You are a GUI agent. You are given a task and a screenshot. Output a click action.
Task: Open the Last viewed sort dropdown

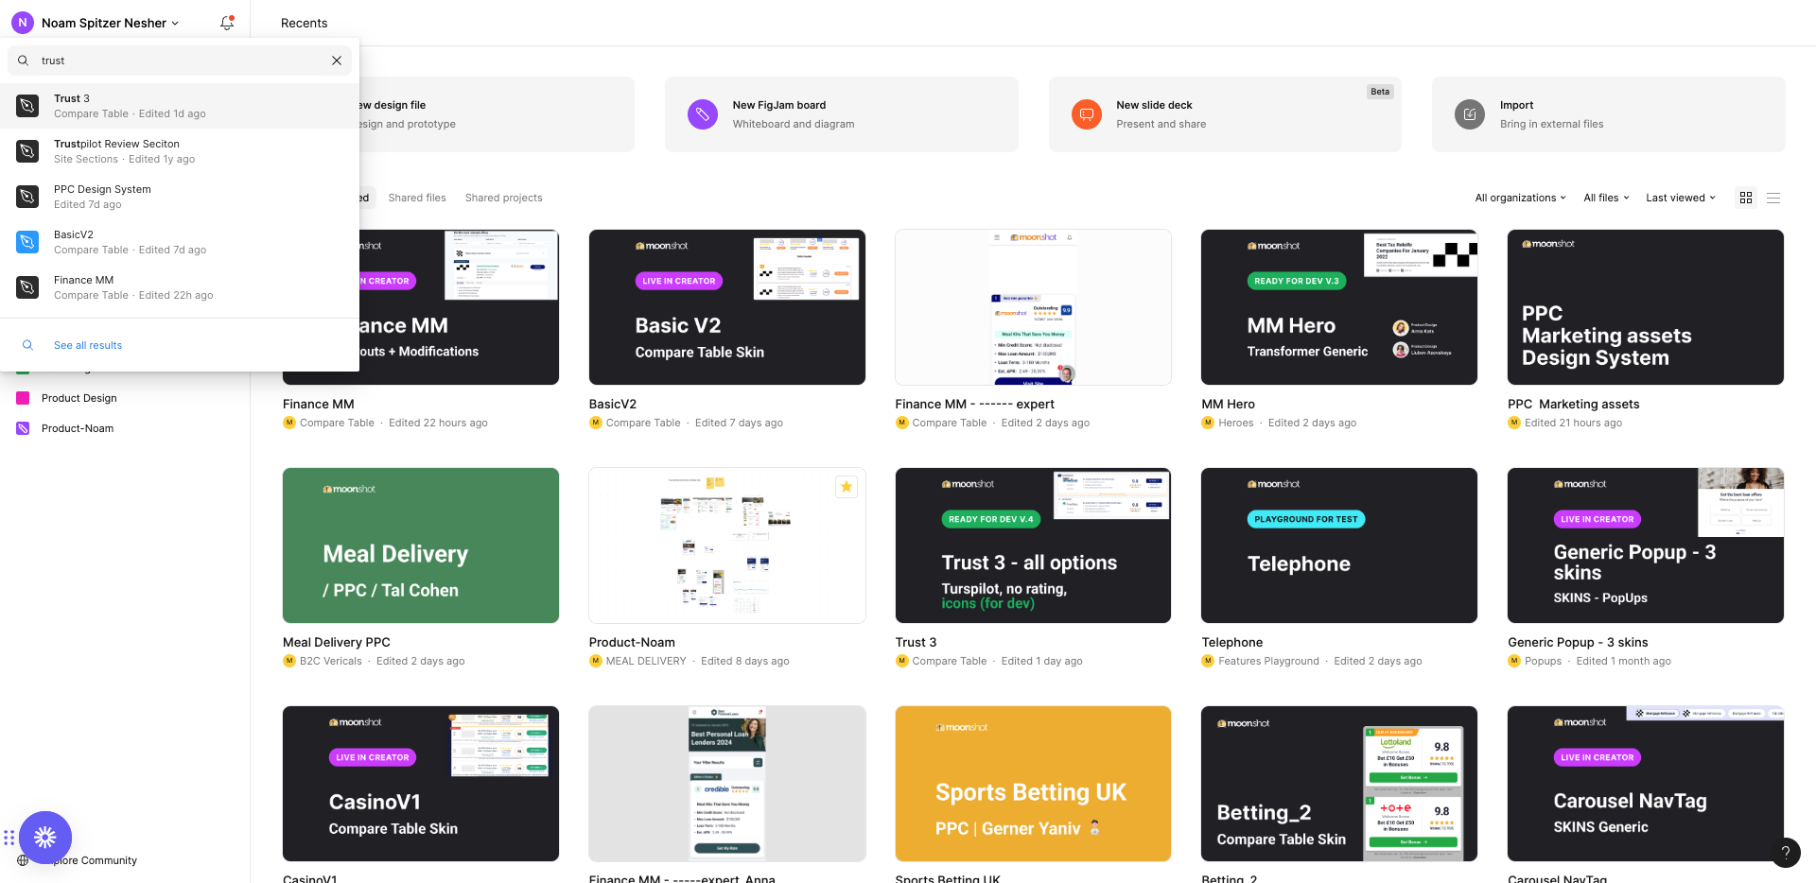click(1680, 198)
